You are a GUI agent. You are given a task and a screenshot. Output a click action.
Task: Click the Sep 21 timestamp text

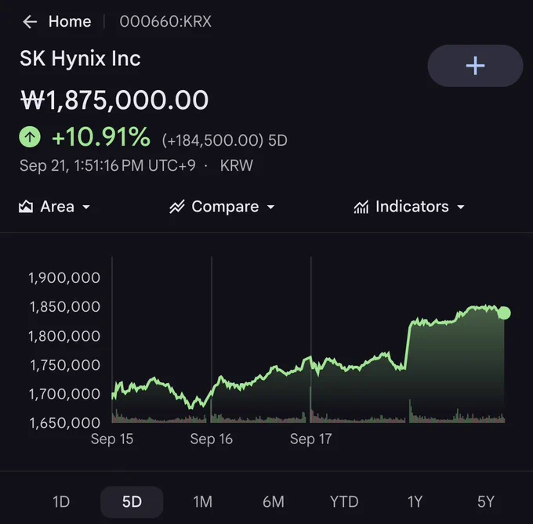[x=107, y=166]
